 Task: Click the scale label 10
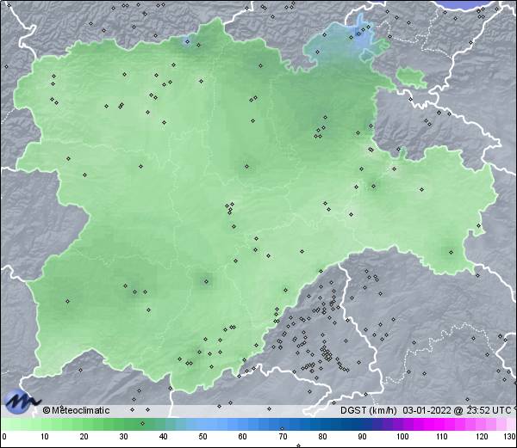click(x=45, y=437)
